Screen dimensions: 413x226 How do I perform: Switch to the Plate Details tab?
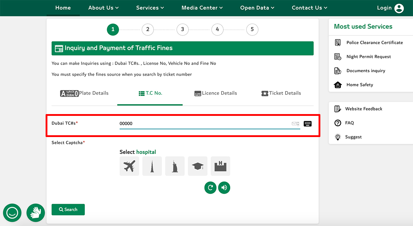click(84, 93)
